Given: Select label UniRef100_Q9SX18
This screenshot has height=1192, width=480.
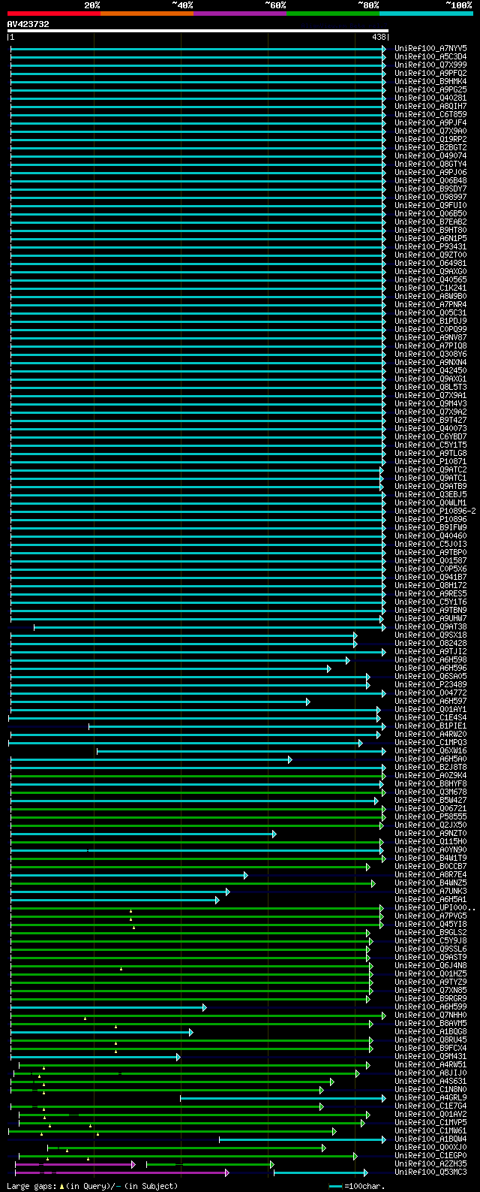Looking at the screenshot, I should pyautogui.click(x=430, y=635).
